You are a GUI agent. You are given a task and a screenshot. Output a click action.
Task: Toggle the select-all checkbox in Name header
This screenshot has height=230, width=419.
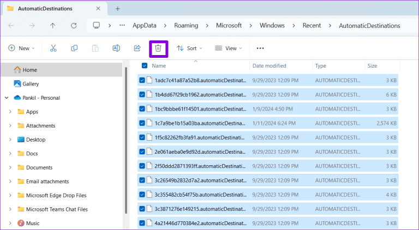[x=145, y=65]
